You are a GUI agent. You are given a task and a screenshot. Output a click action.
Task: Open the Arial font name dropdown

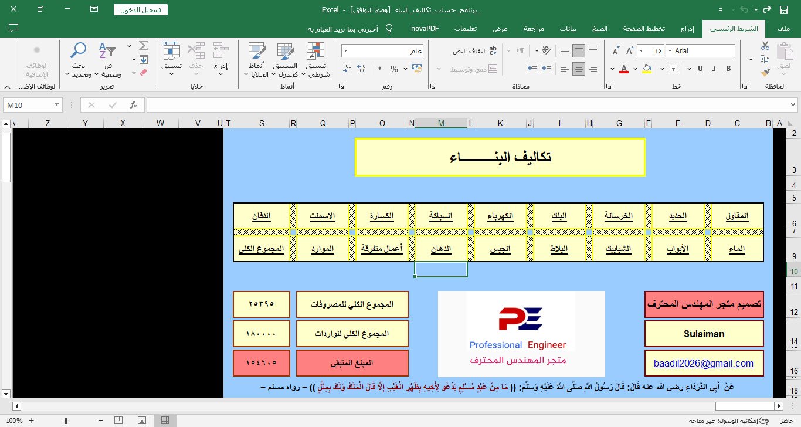(x=670, y=51)
